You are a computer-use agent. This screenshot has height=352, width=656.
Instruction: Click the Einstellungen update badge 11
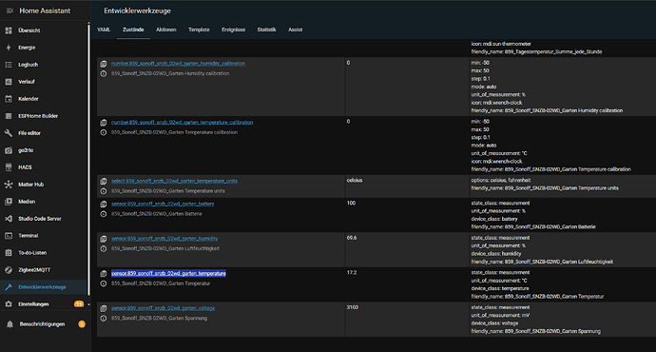79,304
